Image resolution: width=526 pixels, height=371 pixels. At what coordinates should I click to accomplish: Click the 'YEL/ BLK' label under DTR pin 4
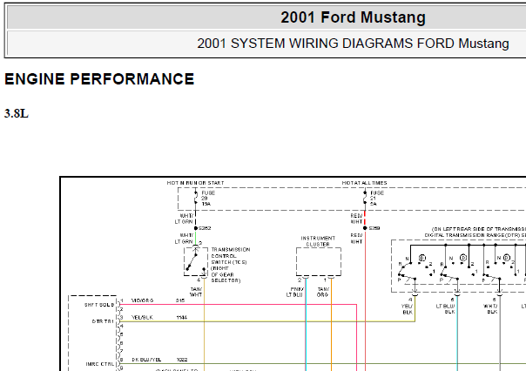[x=407, y=309]
